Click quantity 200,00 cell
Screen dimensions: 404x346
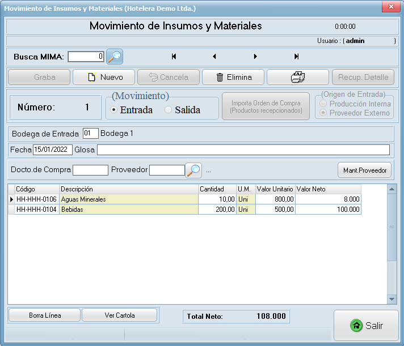click(217, 210)
